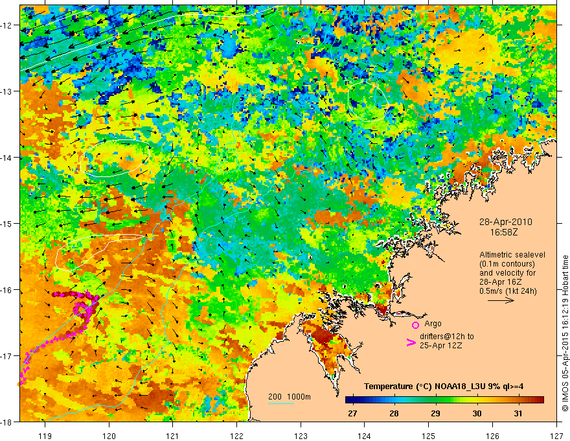
Task: Click the latitude label -15
Action: pos(7,223)
